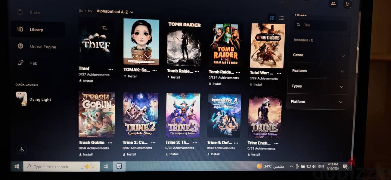
Task: Open the downloads icon in sidebar
Action: click(21, 149)
